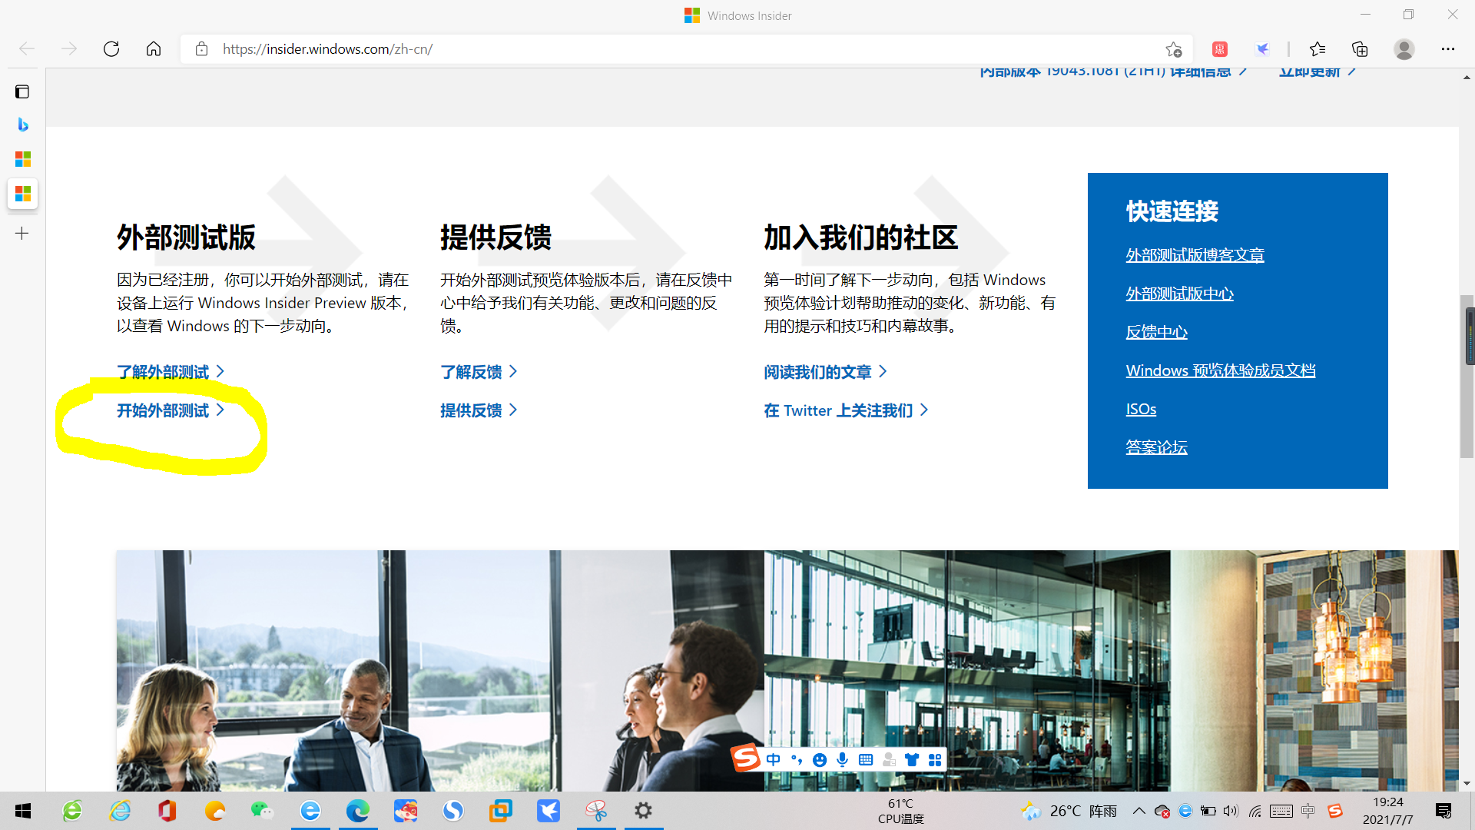Image resolution: width=1475 pixels, height=830 pixels.
Task: Launch the green 360 browser from the taskbar
Action: pyautogui.click(x=72, y=811)
